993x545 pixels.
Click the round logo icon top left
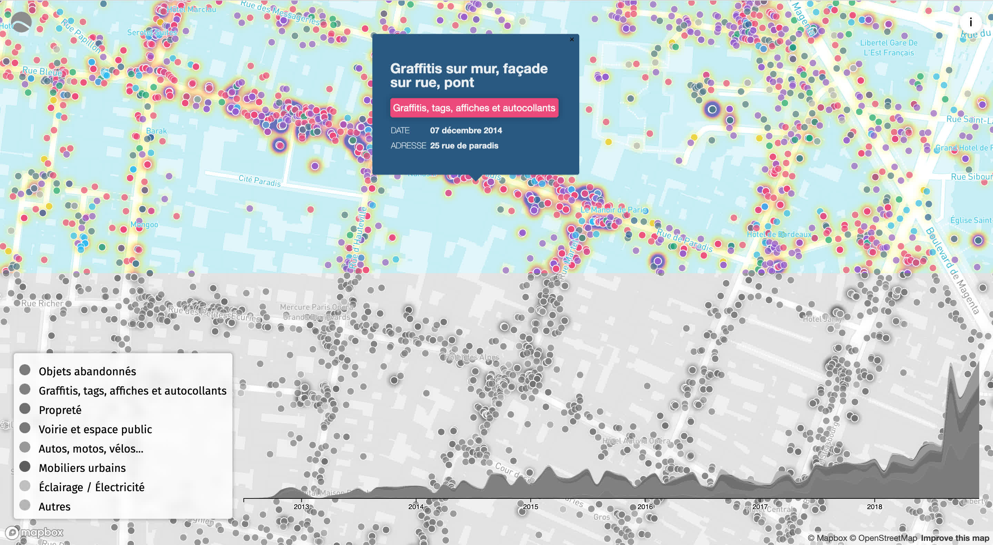pos(21,22)
